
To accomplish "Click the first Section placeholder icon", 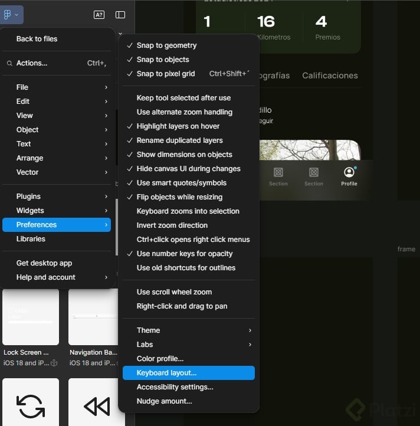I will pos(278,172).
